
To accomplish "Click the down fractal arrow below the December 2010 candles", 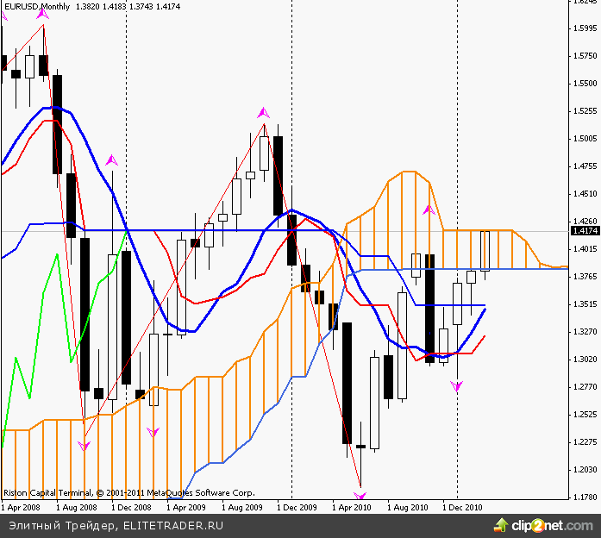I will click(456, 387).
